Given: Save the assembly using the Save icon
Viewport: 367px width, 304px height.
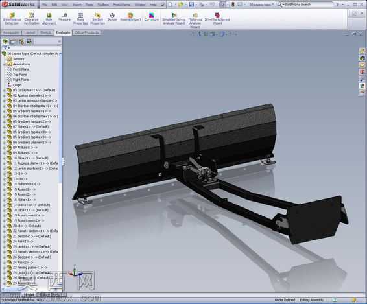Looking at the screenshot, I should (x=191, y=5).
